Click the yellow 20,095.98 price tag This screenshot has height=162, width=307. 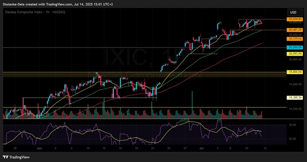pos(295,54)
